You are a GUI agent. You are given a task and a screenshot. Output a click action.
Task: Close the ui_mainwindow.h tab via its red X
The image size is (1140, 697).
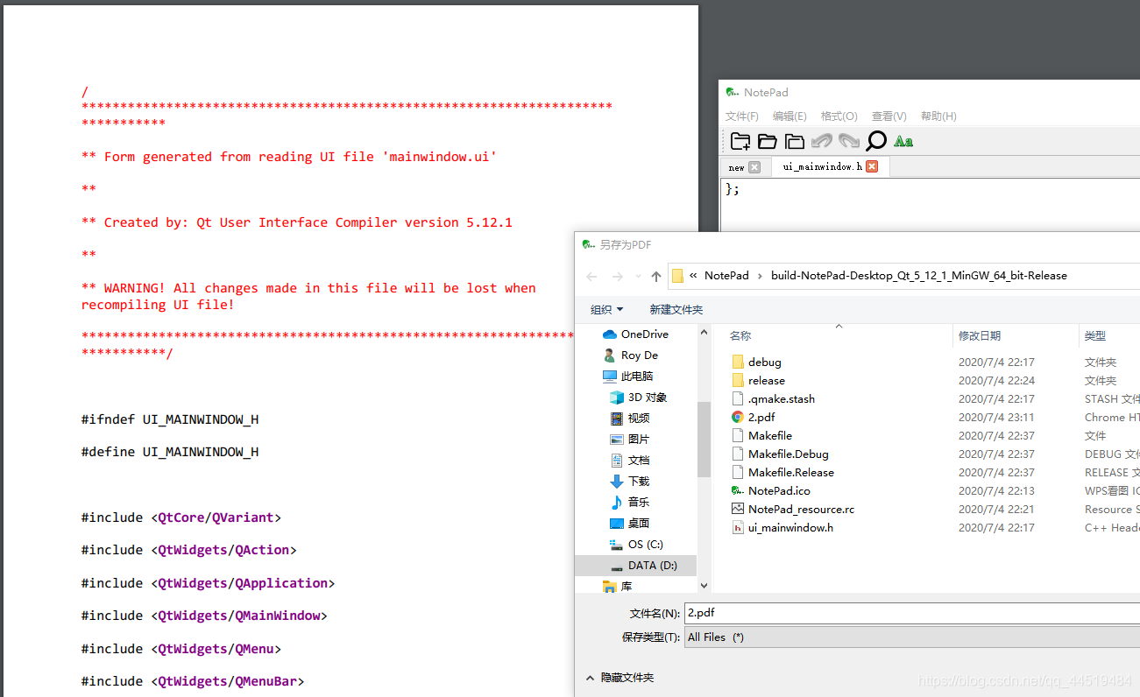point(872,166)
